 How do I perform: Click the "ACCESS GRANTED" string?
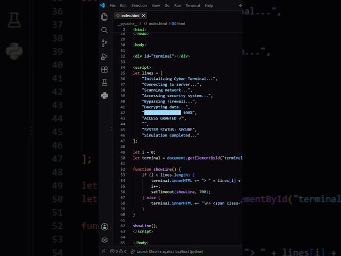[x=164, y=118]
